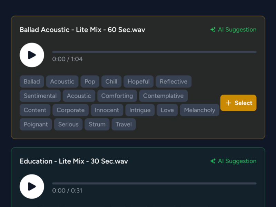Select the Sentimental tag
This screenshot has width=276, height=207.
pyautogui.click(x=40, y=96)
